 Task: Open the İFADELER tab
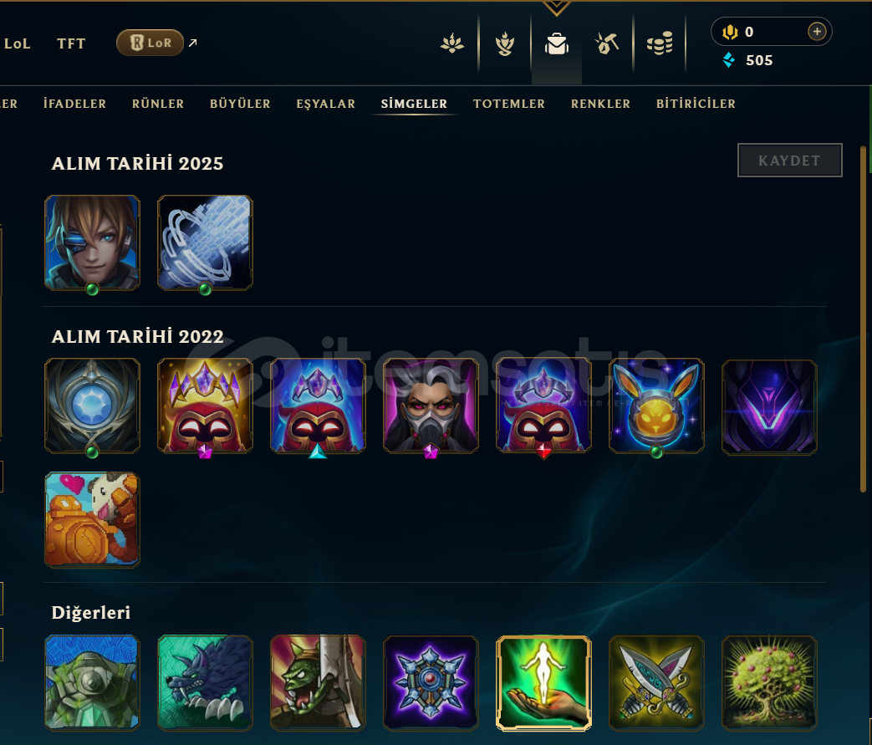[x=74, y=104]
